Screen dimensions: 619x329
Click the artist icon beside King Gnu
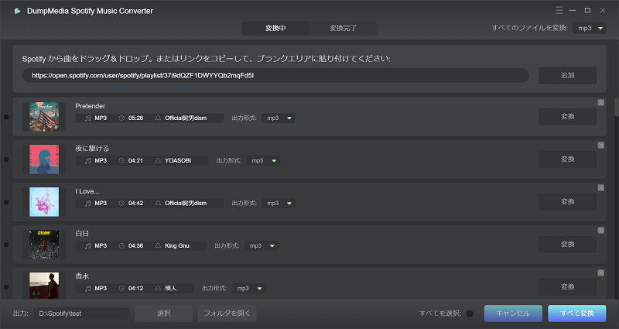click(x=158, y=245)
